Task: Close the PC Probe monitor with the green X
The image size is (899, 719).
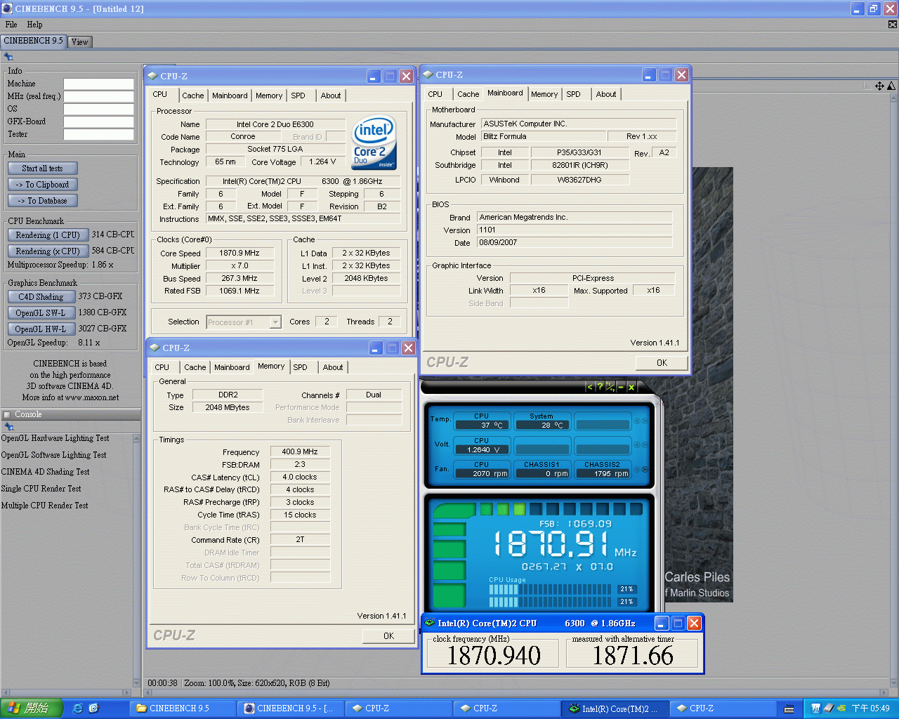Action: pyautogui.click(x=631, y=387)
